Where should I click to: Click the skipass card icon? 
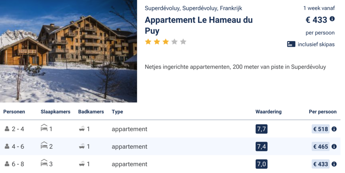click(291, 44)
